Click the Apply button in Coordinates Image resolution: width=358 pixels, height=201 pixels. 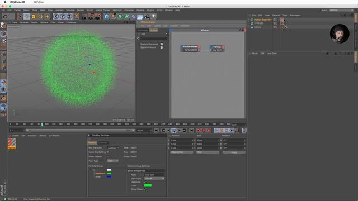click(x=234, y=152)
